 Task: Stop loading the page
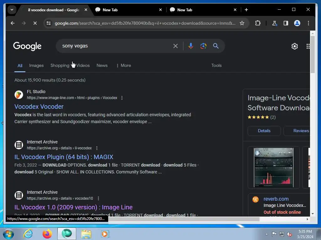coord(35,23)
